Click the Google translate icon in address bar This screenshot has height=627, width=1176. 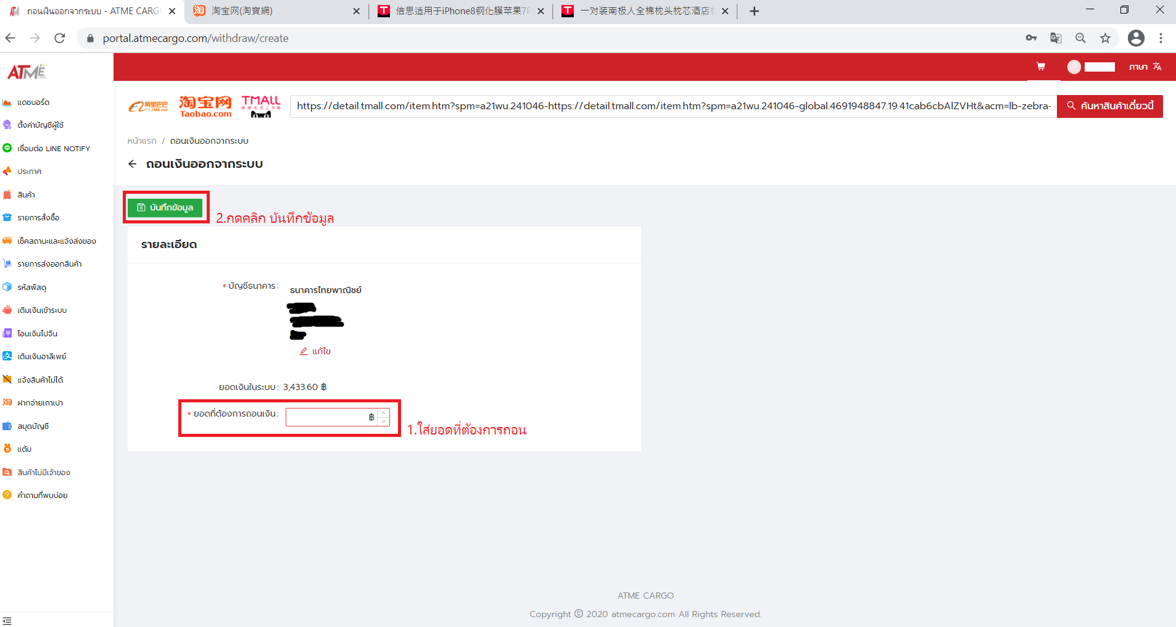point(1056,38)
